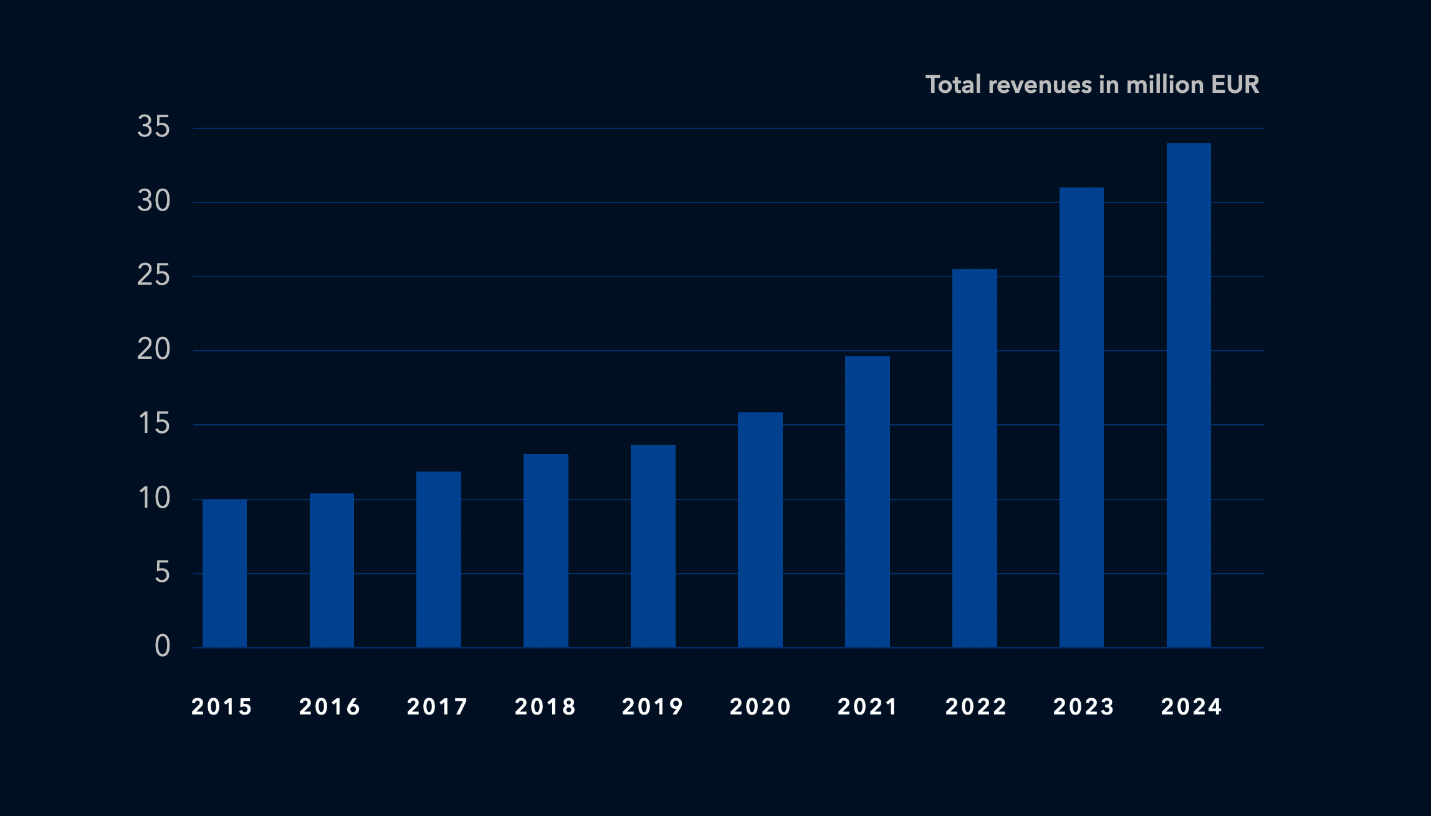The height and width of the screenshot is (816, 1431).
Task: Click the 2020 revenue bar
Action: 760,529
